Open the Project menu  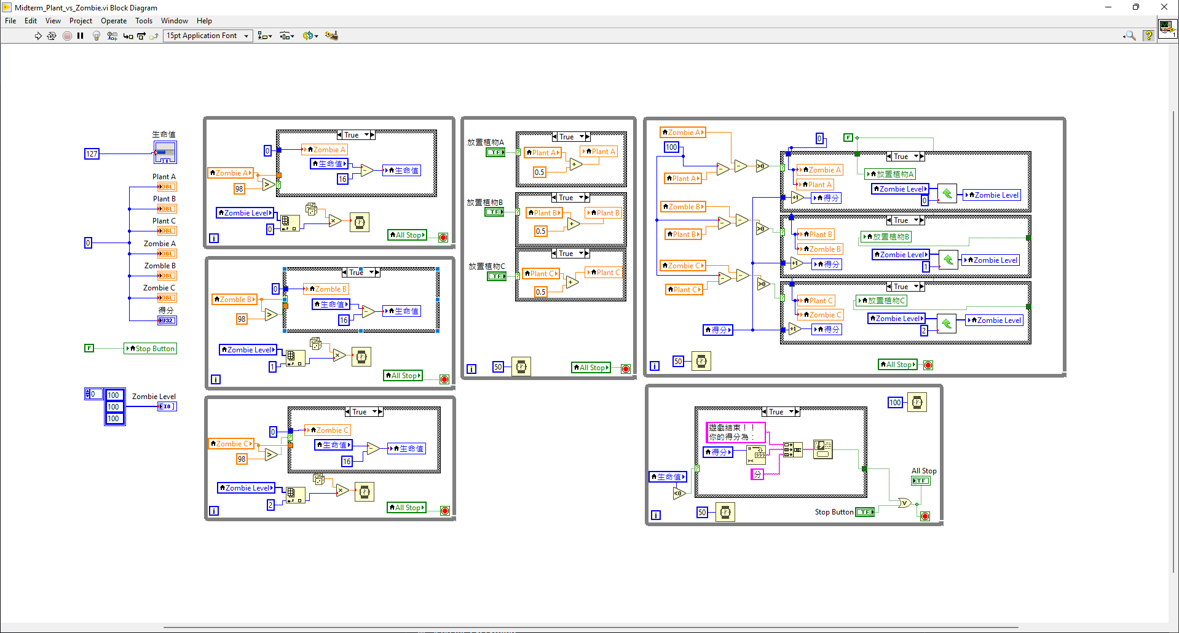click(81, 21)
